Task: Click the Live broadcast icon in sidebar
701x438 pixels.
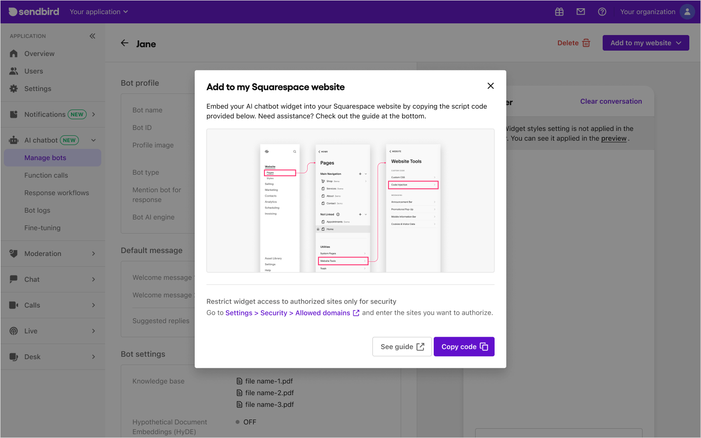Action: 14,331
